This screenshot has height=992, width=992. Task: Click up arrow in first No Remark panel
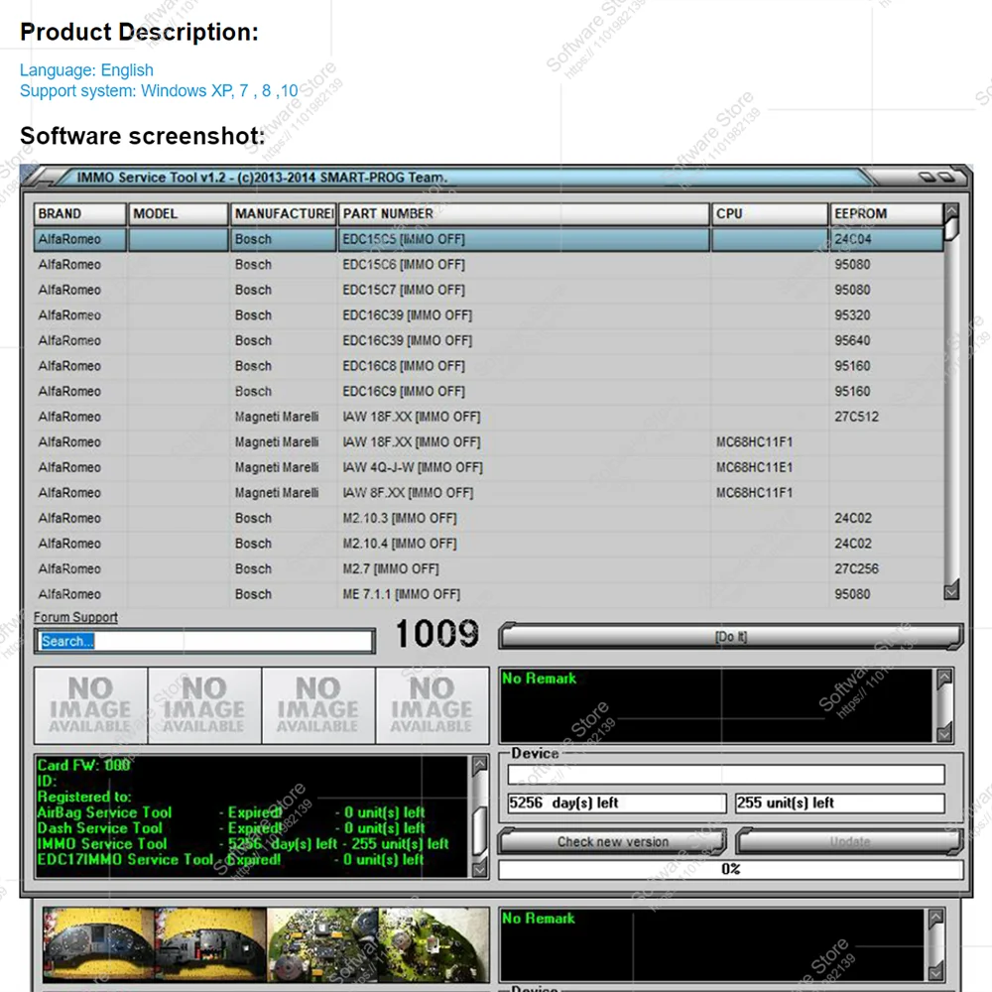pos(944,678)
